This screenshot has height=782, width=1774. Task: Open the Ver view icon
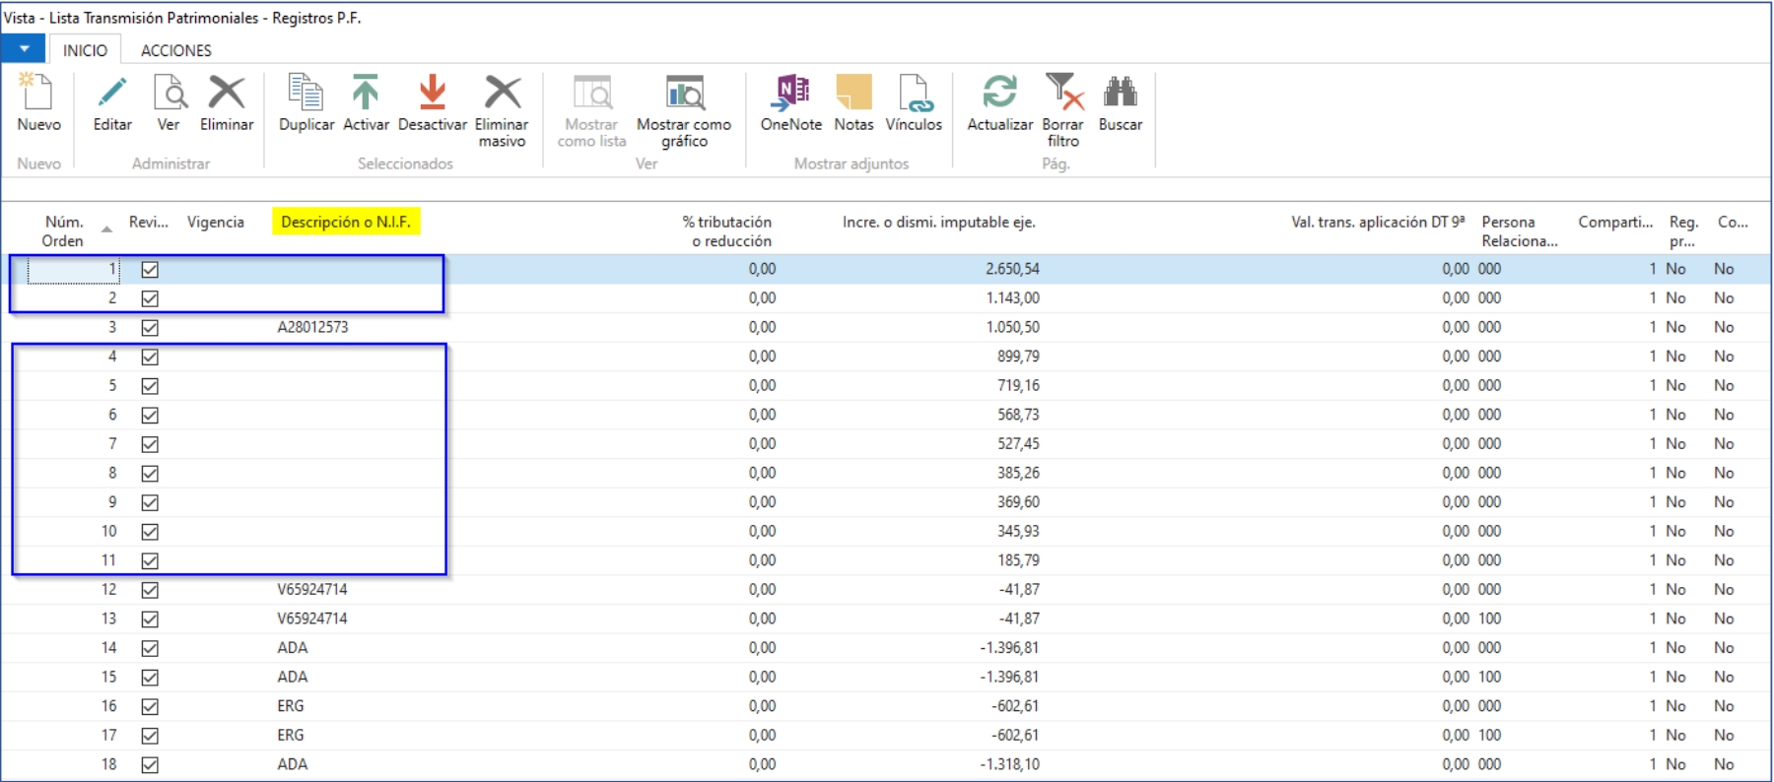[170, 92]
